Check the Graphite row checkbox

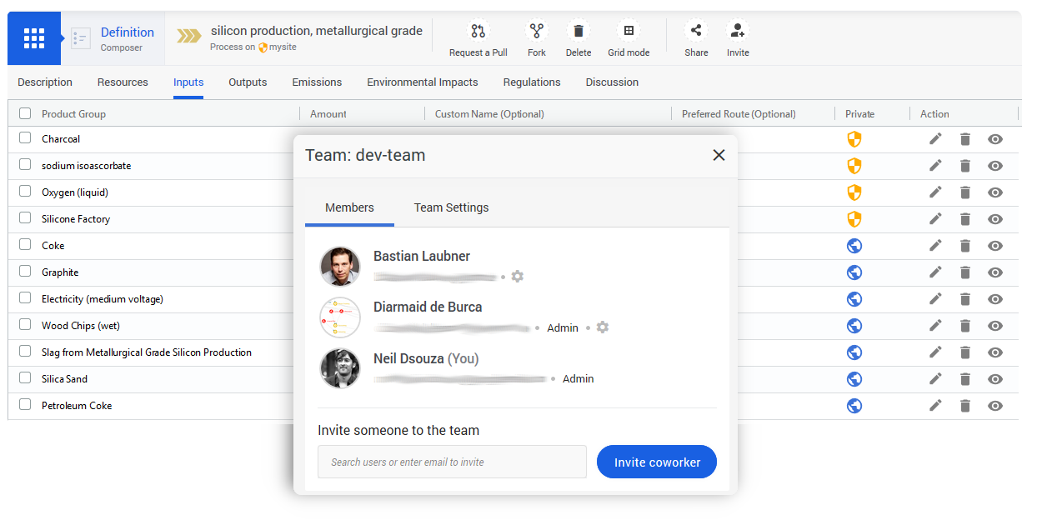[x=25, y=272]
